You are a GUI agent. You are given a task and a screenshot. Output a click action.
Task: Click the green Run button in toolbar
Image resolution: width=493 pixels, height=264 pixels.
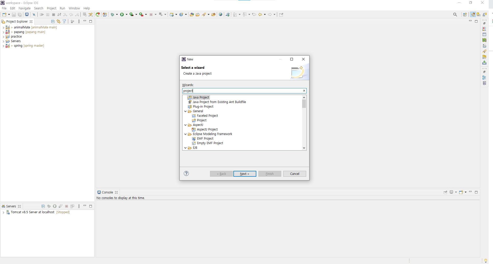coord(122,14)
